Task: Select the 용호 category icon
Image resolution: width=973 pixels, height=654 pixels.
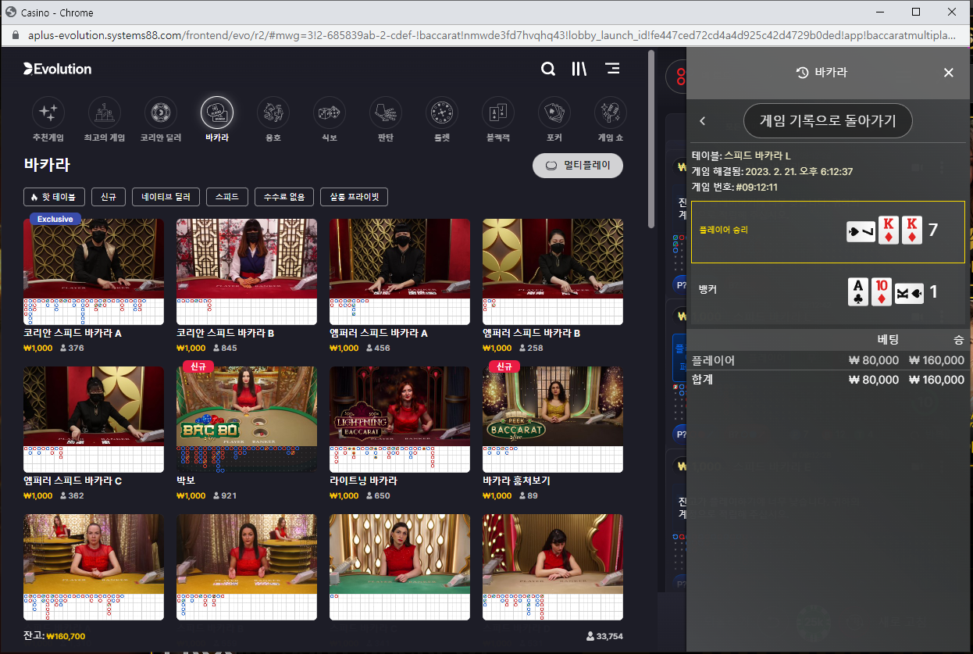Action: tap(273, 113)
